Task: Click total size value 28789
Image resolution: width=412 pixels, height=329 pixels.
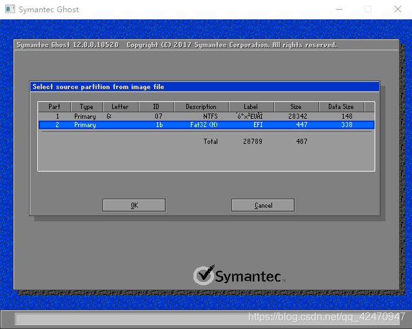Action: pos(253,141)
